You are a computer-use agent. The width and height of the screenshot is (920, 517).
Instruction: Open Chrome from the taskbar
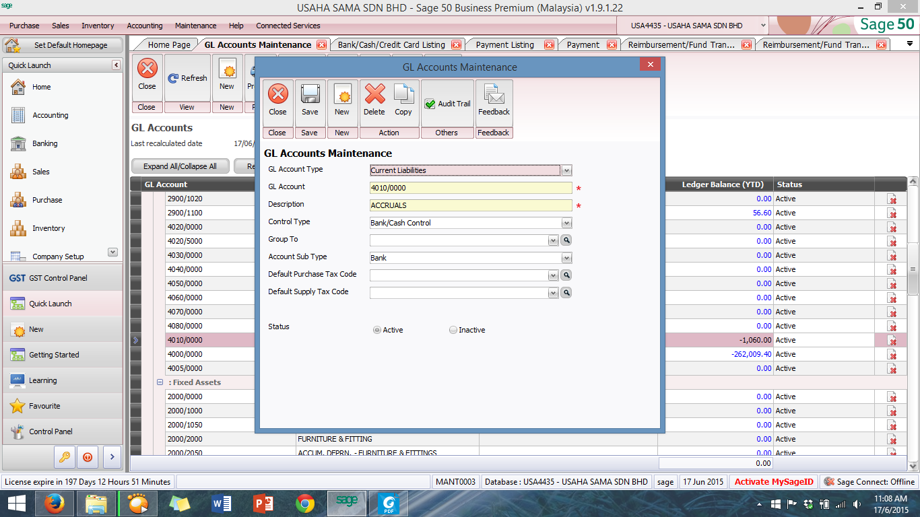304,503
